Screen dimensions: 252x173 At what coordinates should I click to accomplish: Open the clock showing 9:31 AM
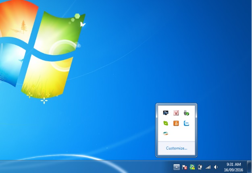(x=233, y=164)
